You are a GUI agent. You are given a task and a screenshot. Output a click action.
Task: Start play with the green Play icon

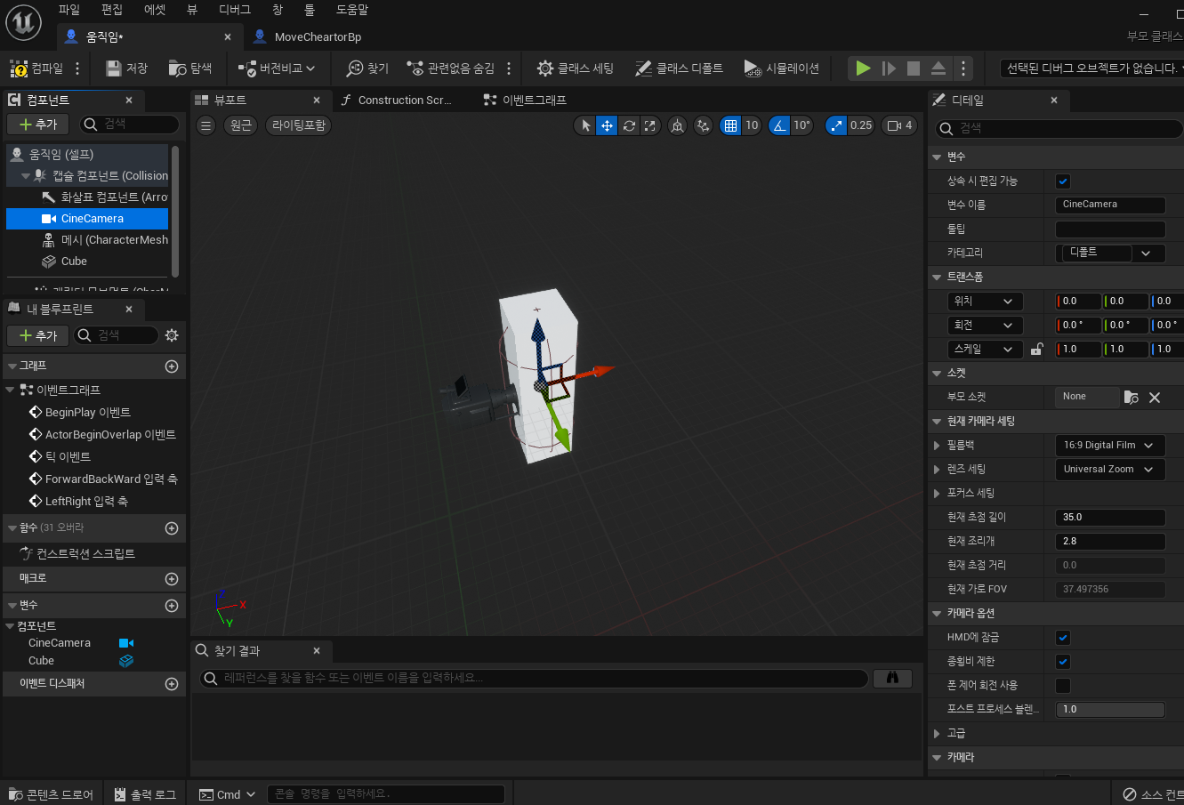(863, 68)
